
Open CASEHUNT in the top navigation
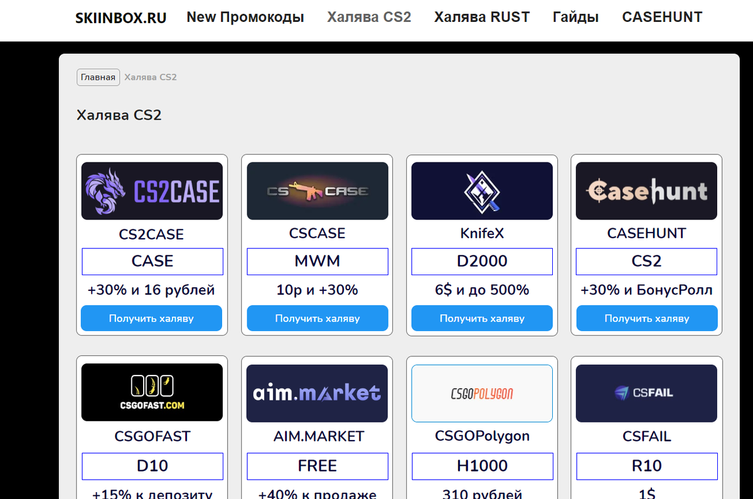662,18
